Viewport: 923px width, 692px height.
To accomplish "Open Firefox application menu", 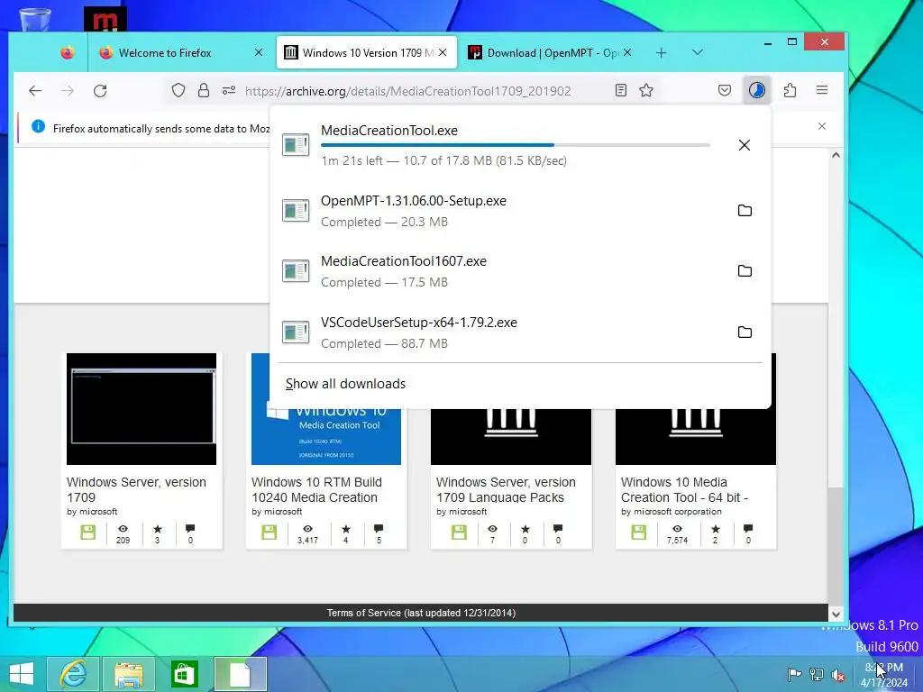I will (822, 90).
